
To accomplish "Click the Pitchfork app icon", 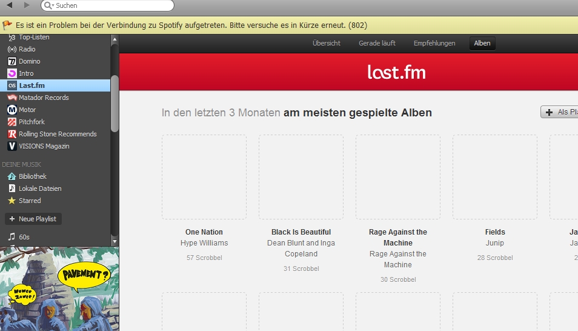I will tap(12, 122).
